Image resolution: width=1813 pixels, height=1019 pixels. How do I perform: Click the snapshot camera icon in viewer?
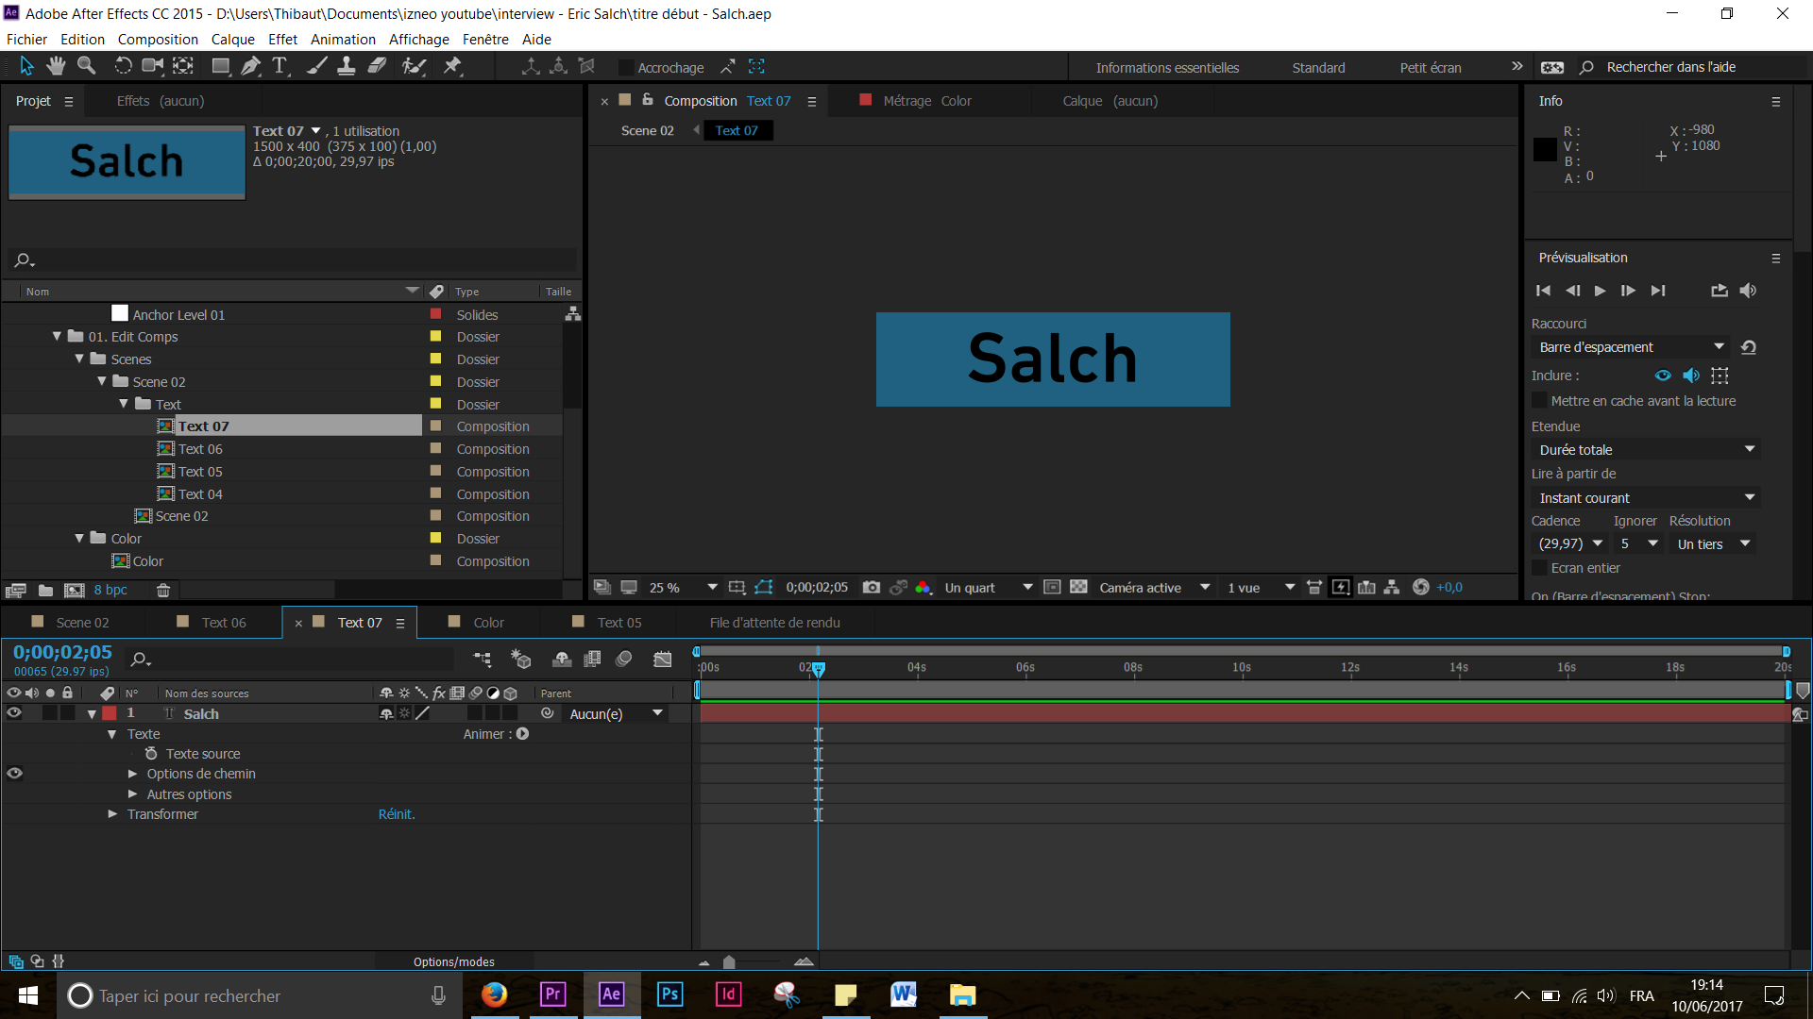click(x=872, y=587)
